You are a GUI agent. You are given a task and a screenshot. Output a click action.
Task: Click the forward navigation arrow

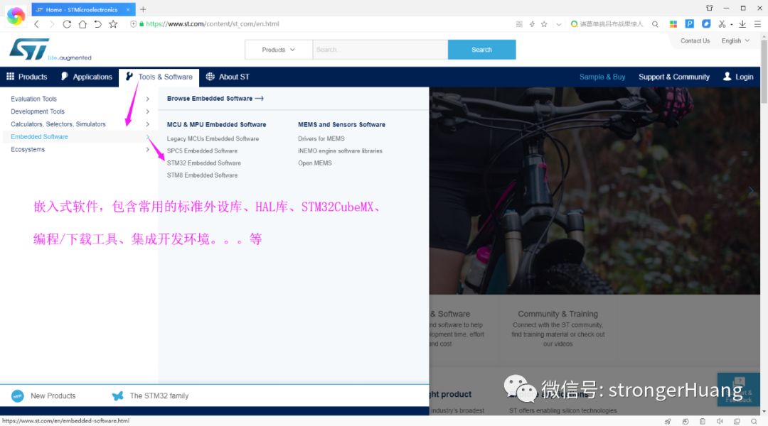pyautogui.click(x=51, y=24)
